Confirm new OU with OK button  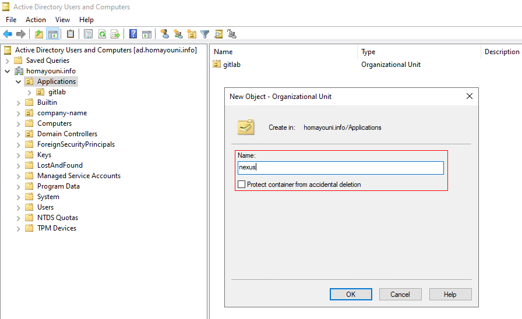tap(351, 295)
